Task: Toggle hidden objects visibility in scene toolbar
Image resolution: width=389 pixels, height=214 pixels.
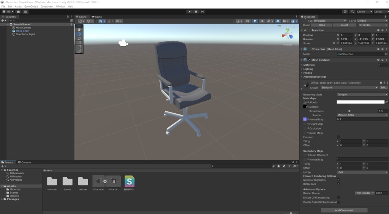Action: (278, 21)
